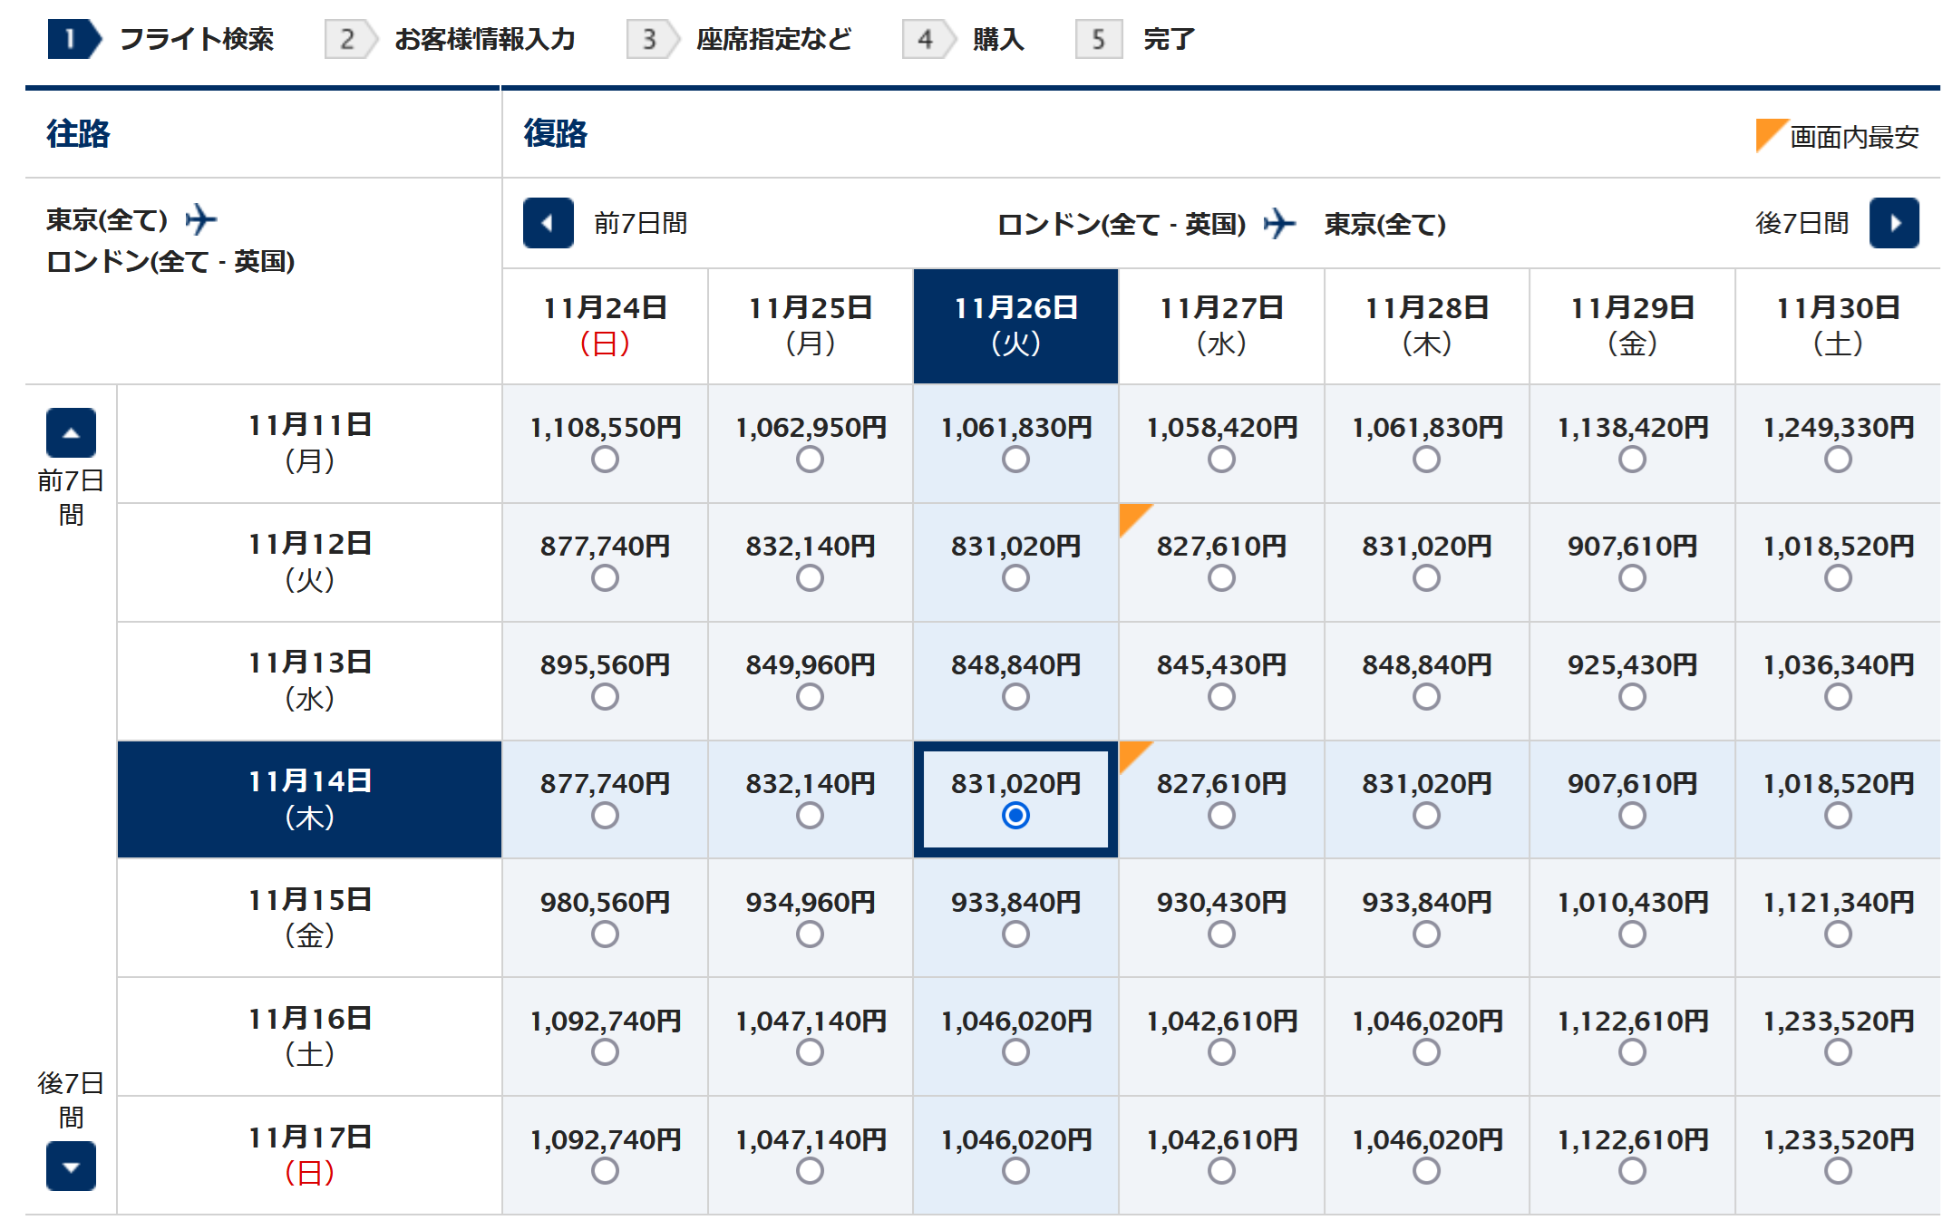Select the 1,108,550円 fare radio button

tap(605, 460)
